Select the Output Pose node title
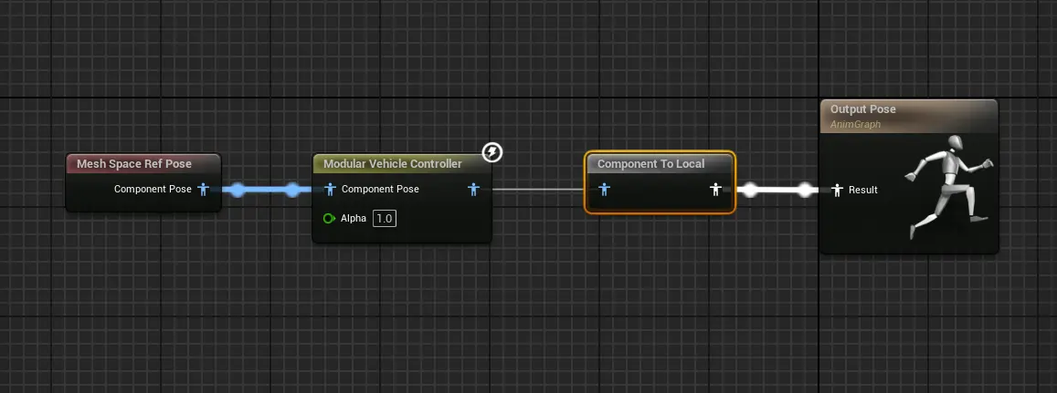This screenshot has width=1057, height=393. (862, 109)
